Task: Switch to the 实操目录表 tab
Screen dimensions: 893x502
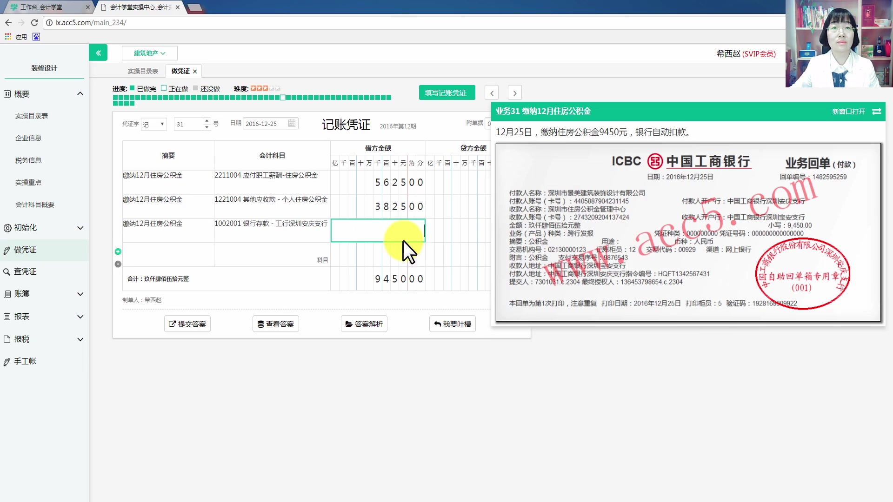Action: [x=142, y=71]
